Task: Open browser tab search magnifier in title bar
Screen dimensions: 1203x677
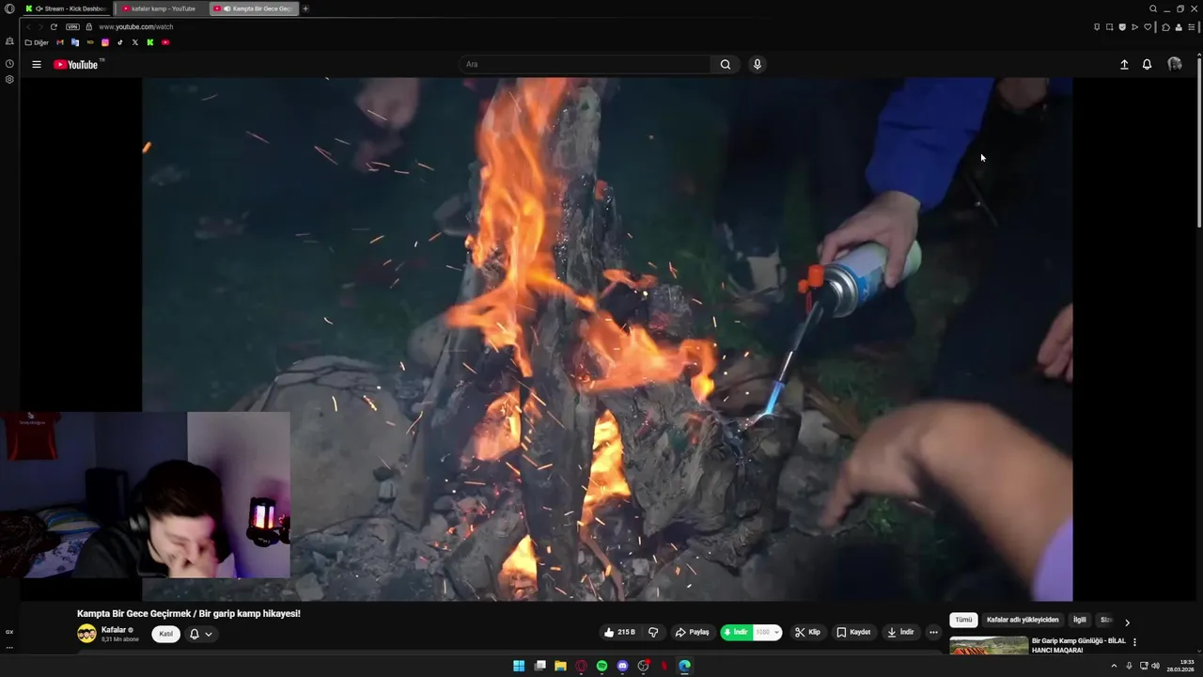Action: [1153, 8]
